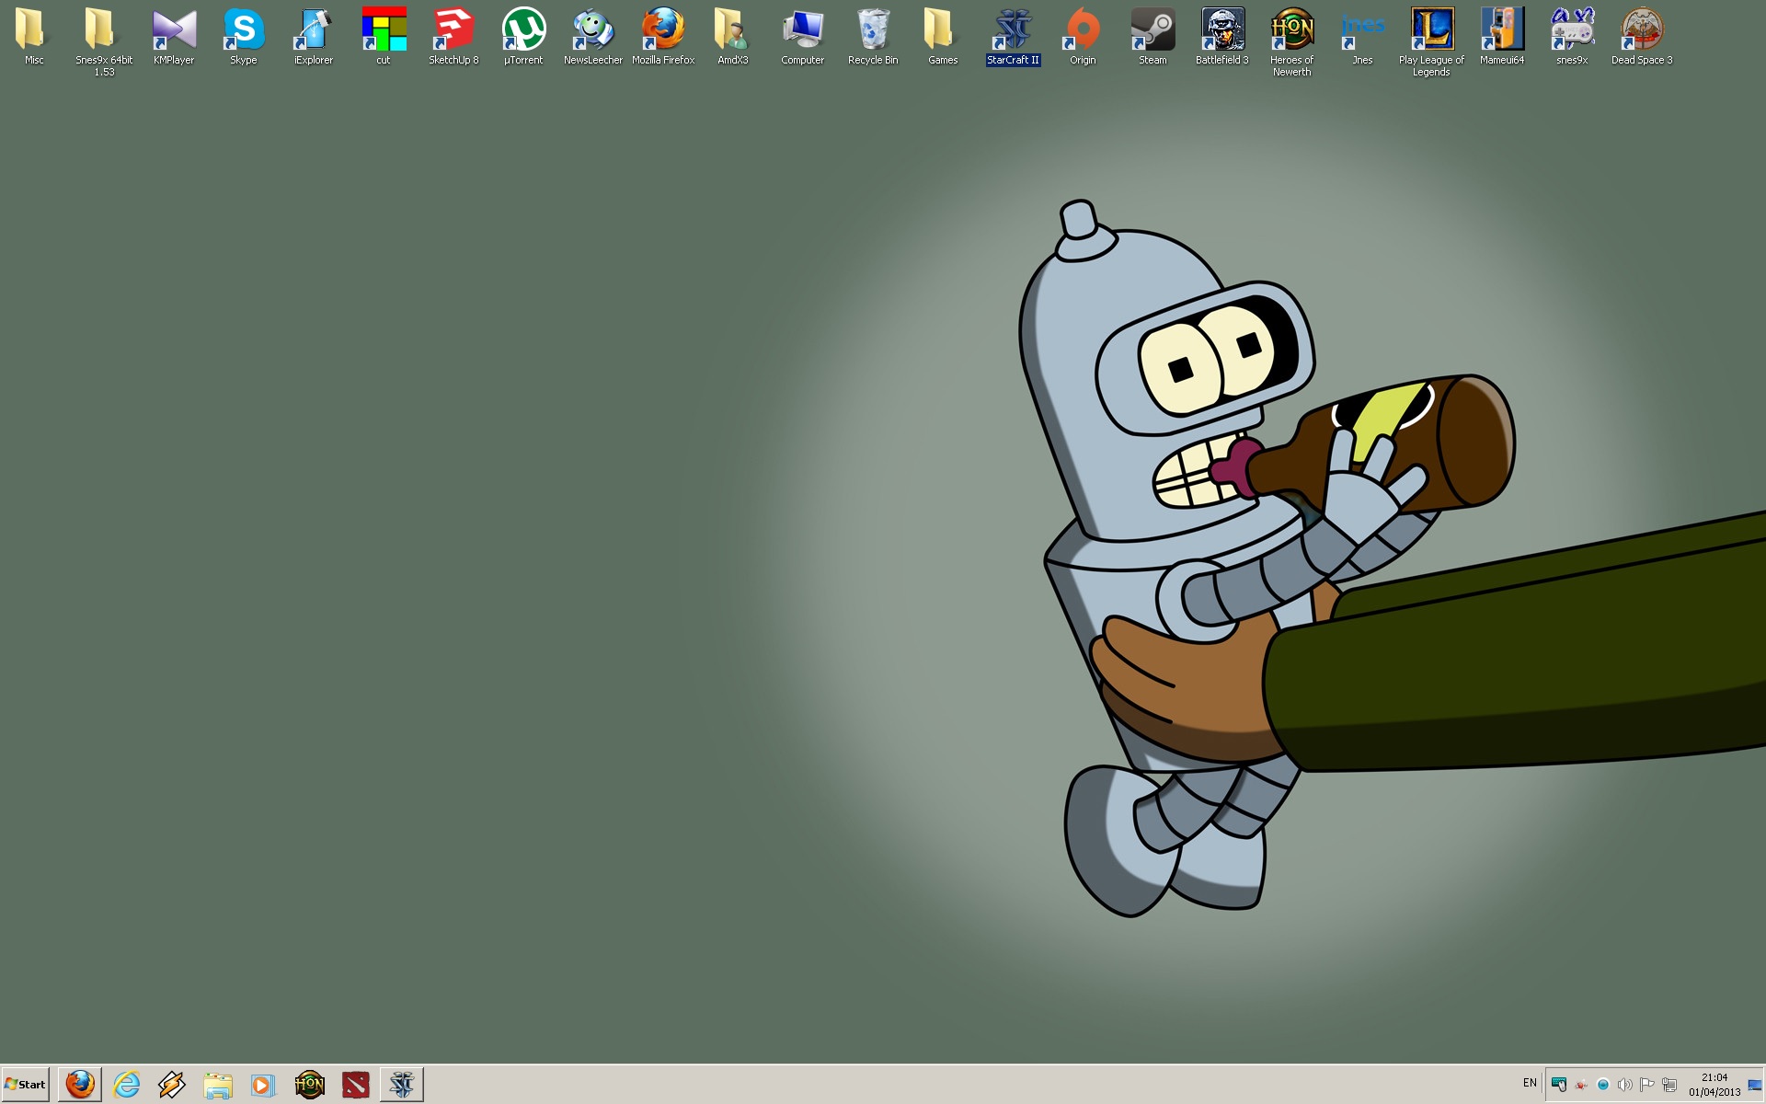The width and height of the screenshot is (1766, 1104).
Task: Open the volume speaker tray icon
Action: (x=1625, y=1085)
